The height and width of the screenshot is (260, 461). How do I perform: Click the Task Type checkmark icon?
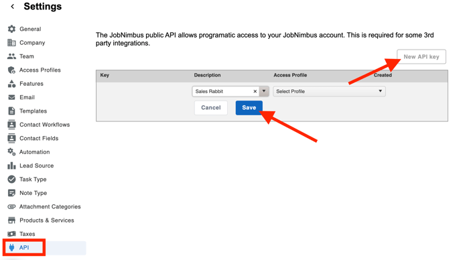11,179
